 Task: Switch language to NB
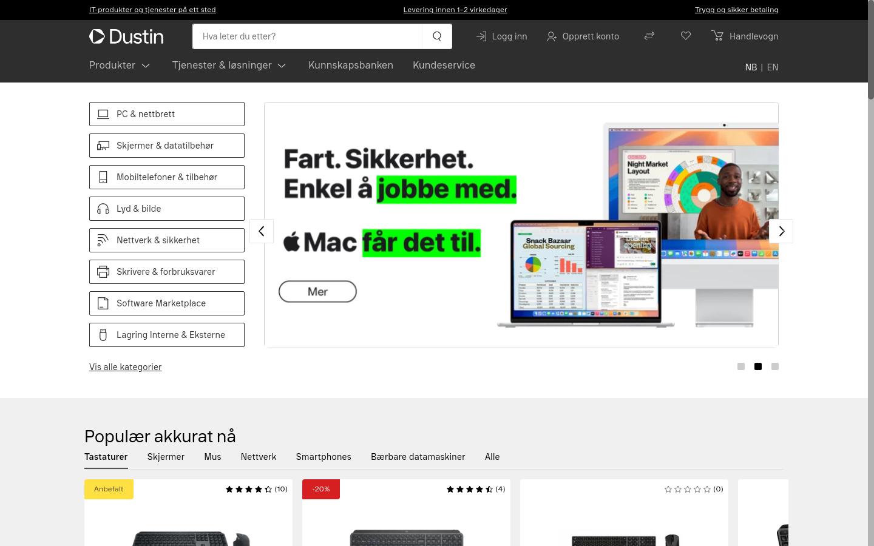[x=751, y=67]
